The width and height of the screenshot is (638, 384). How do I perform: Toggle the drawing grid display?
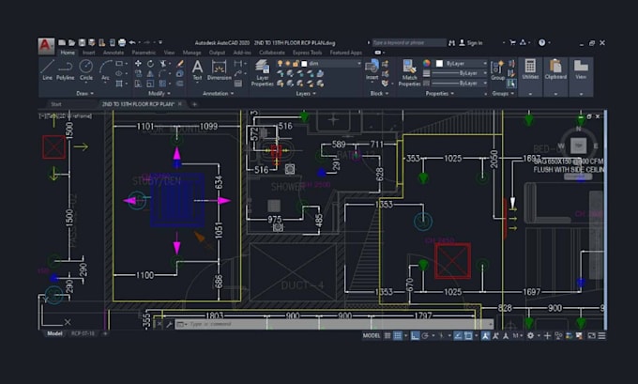(387, 335)
